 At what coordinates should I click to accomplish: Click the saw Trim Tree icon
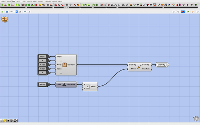144,5
